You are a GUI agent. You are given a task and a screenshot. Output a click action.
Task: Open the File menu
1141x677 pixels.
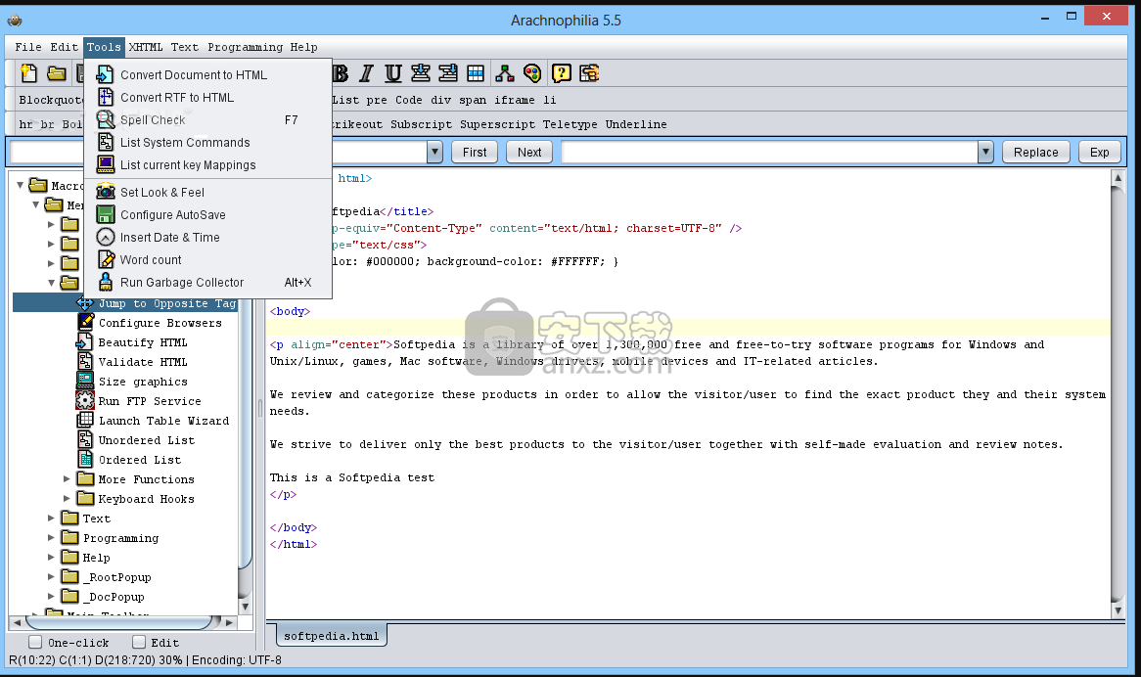point(28,47)
